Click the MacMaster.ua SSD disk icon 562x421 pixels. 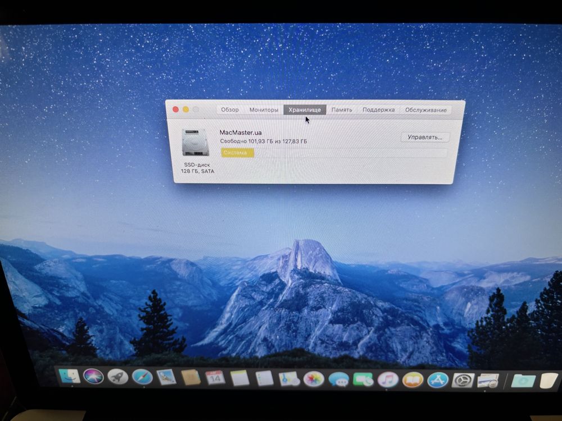point(196,143)
